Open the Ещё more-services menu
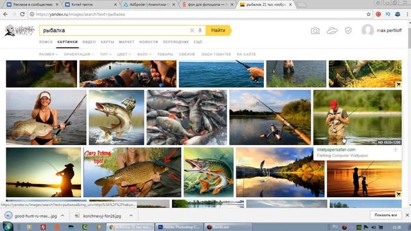Image resolution: width=411 pixels, height=231 pixels. pyautogui.click(x=198, y=42)
